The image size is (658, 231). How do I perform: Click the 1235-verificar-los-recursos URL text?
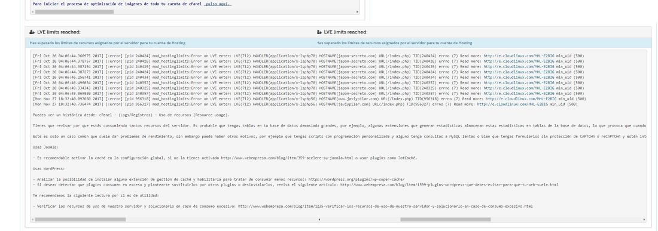(x=385, y=207)
